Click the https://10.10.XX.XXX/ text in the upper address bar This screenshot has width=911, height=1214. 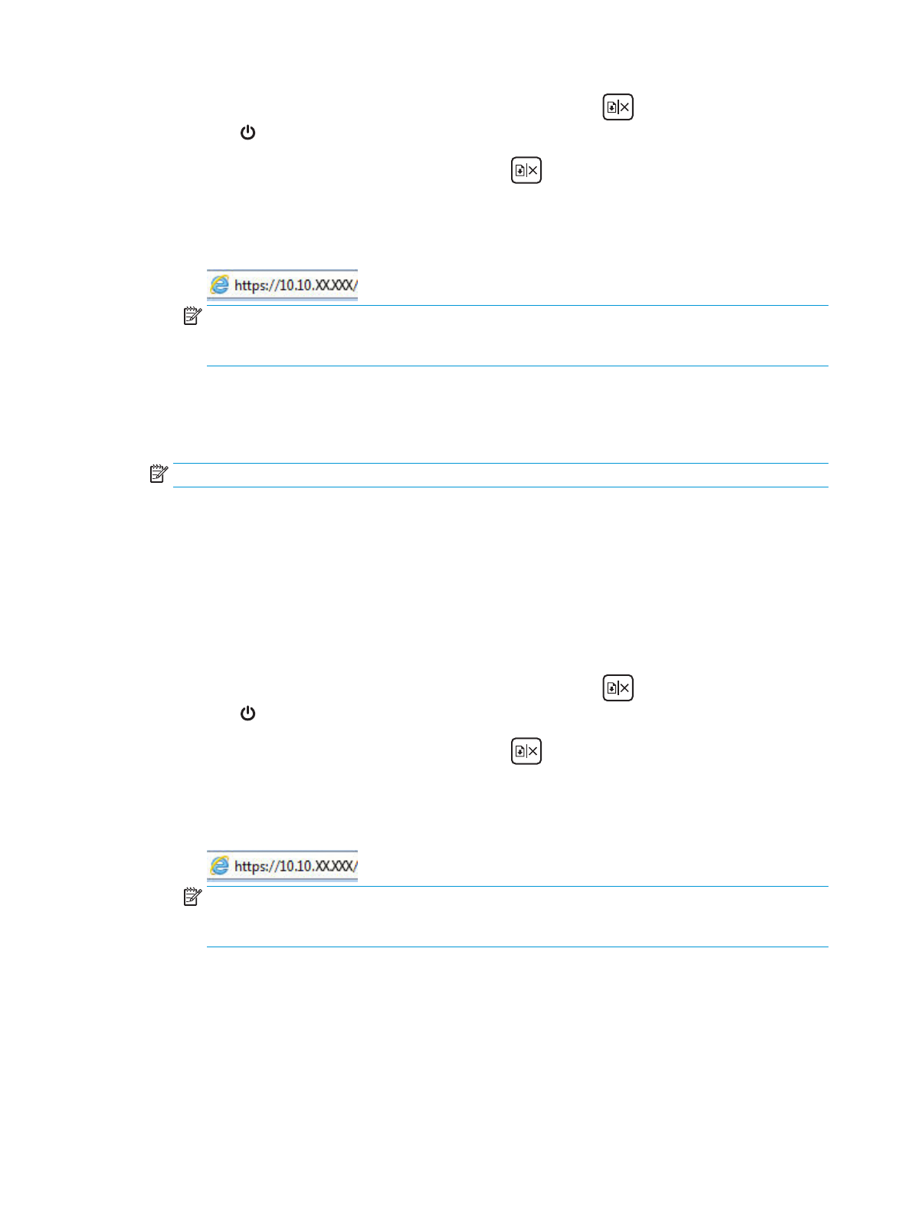pyautogui.click(x=296, y=285)
